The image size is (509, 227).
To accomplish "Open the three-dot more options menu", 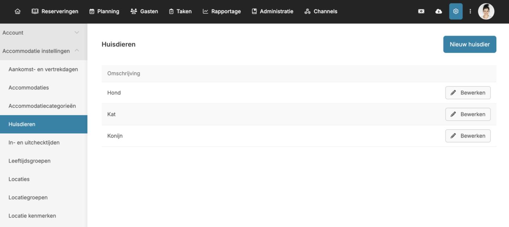I will pos(470,11).
